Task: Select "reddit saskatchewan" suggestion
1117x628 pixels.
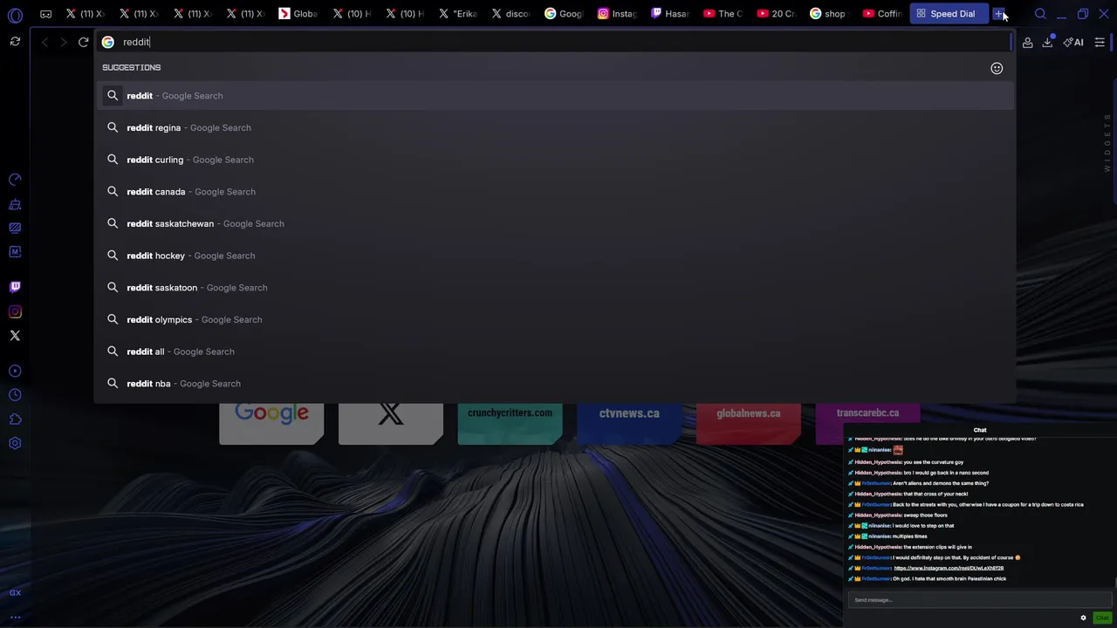Action: point(555,223)
